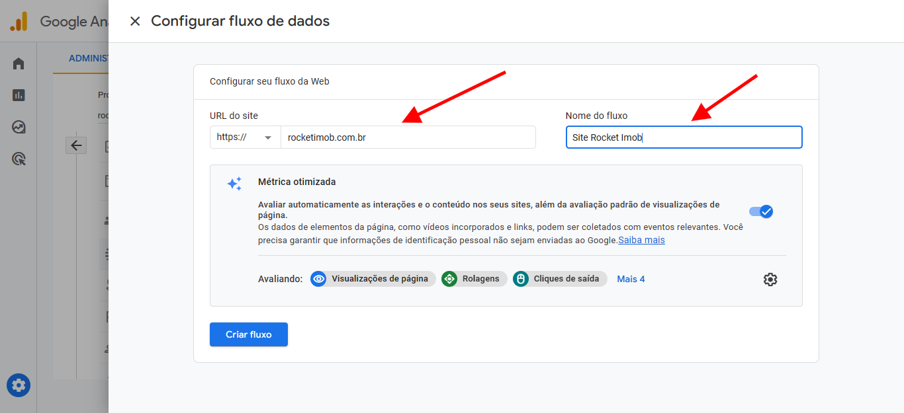Open the Home icon in sidebar
Viewport: 904px width, 413px height.
[x=19, y=63]
